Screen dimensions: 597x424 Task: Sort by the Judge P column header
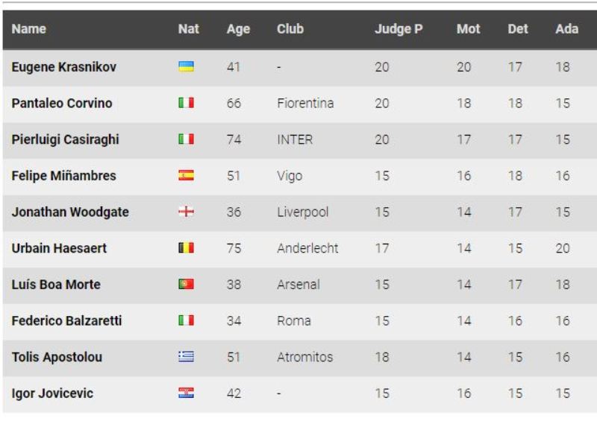click(x=393, y=30)
